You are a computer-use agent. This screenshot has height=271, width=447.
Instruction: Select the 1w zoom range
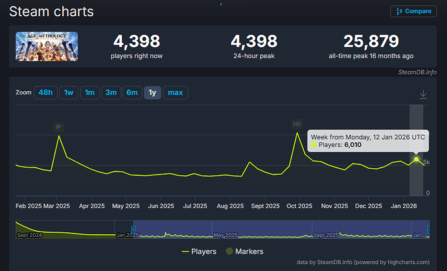[x=69, y=92]
